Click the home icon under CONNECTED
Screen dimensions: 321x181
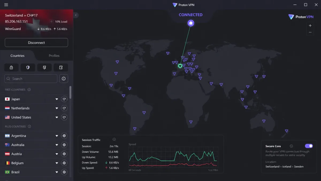point(191,23)
